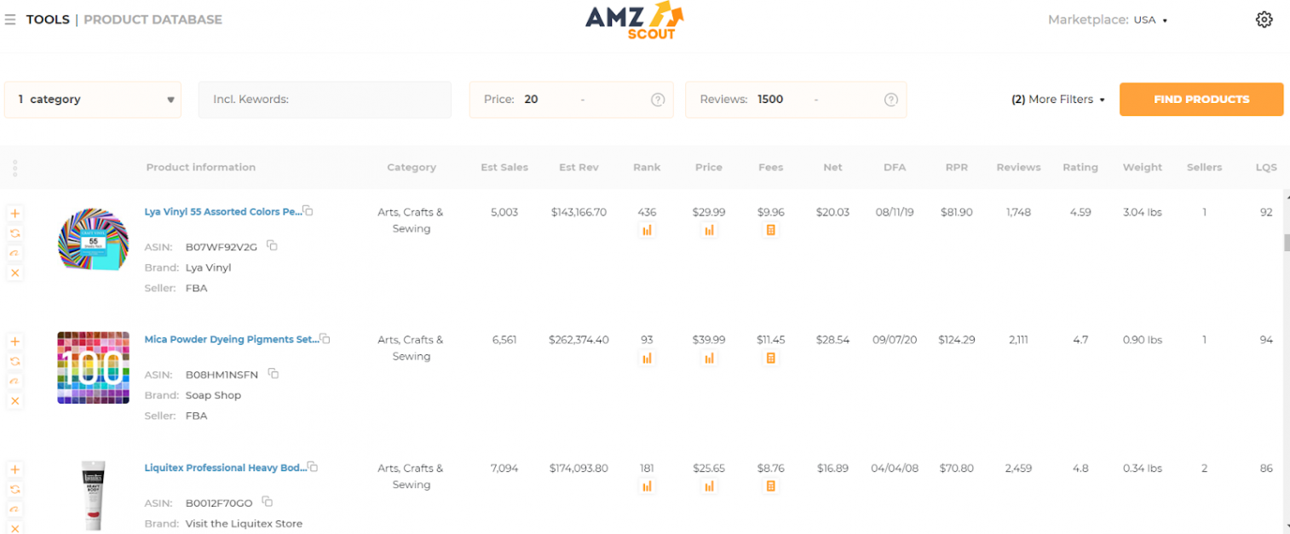Click the weight value 3.04 lbs
Viewport: 1290px width, 534px height.
[x=1143, y=212]
